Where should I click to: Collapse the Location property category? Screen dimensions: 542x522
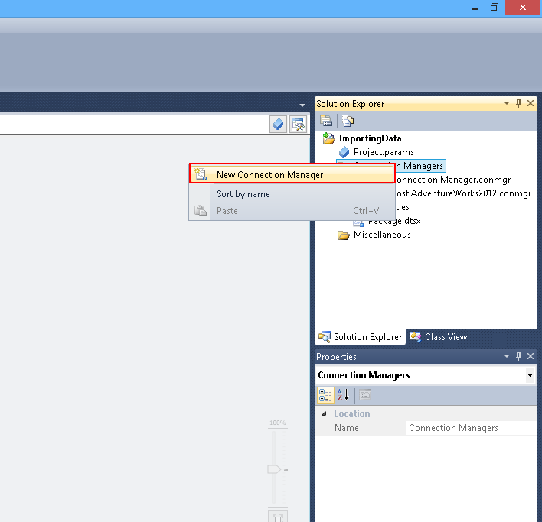click(324, 413)
